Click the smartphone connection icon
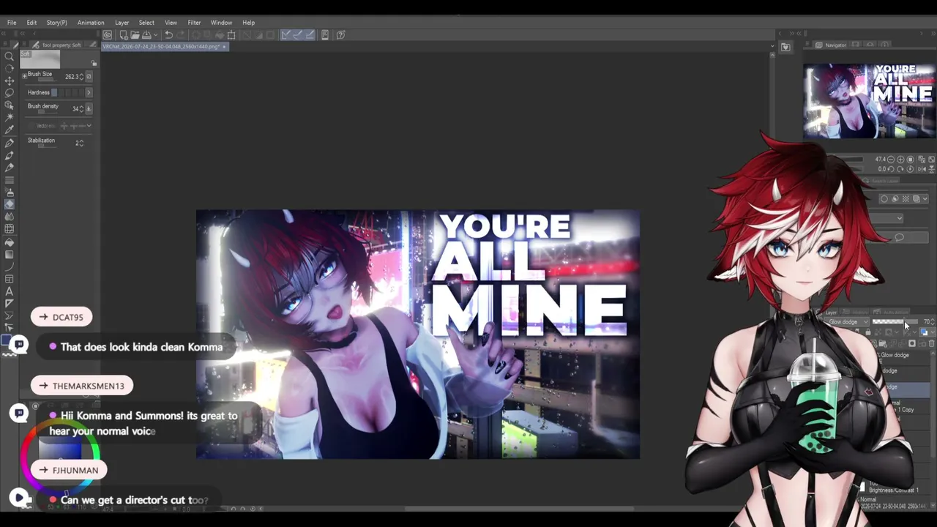 325,34
